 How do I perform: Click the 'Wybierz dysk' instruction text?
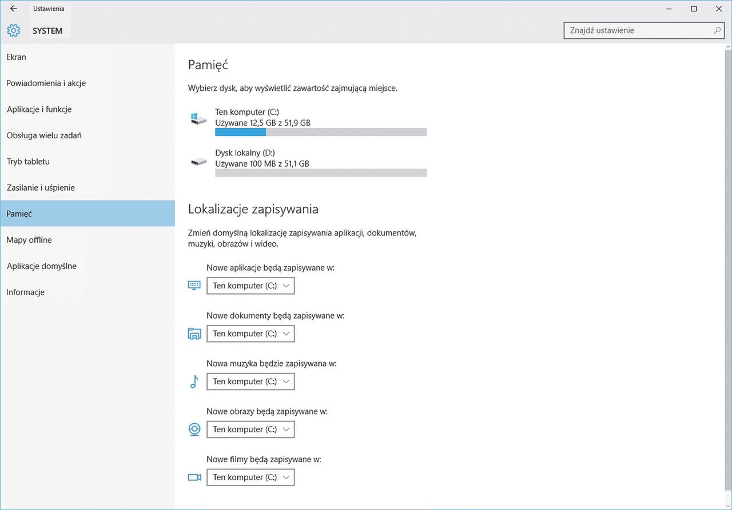[293, 89]
